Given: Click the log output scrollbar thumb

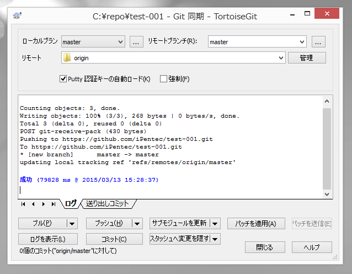Looking at the screenshot, I should pyautogui.click(x=327, y=149).
